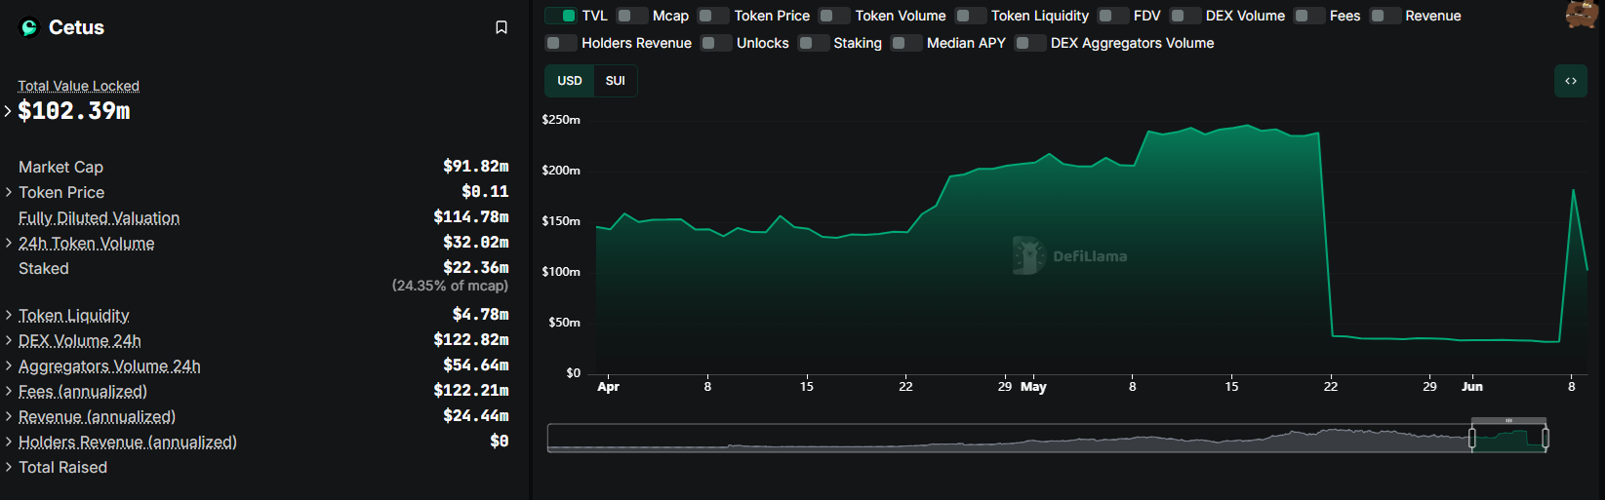The width and height of the screenshot is (1605, 500).
Task: Click the Market Cap label
Action: [60, 167]
